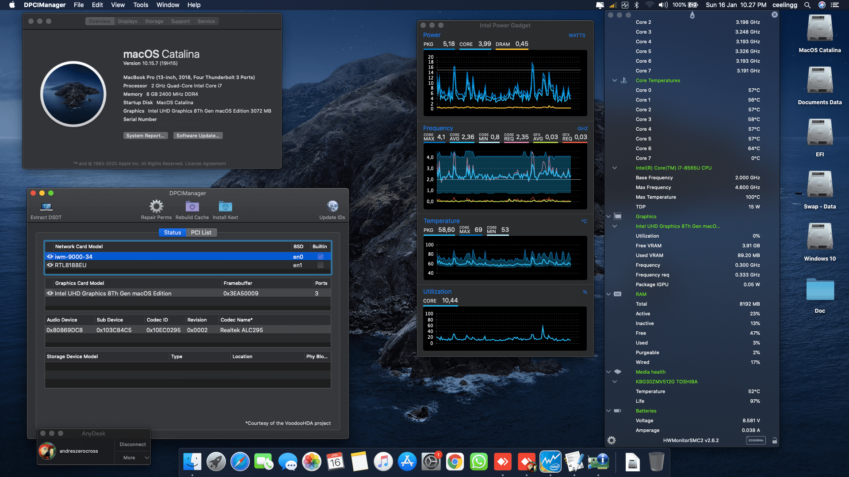Open Spotlight search in the menu bar
Screen dimensions: 849x477
point(807,5)
